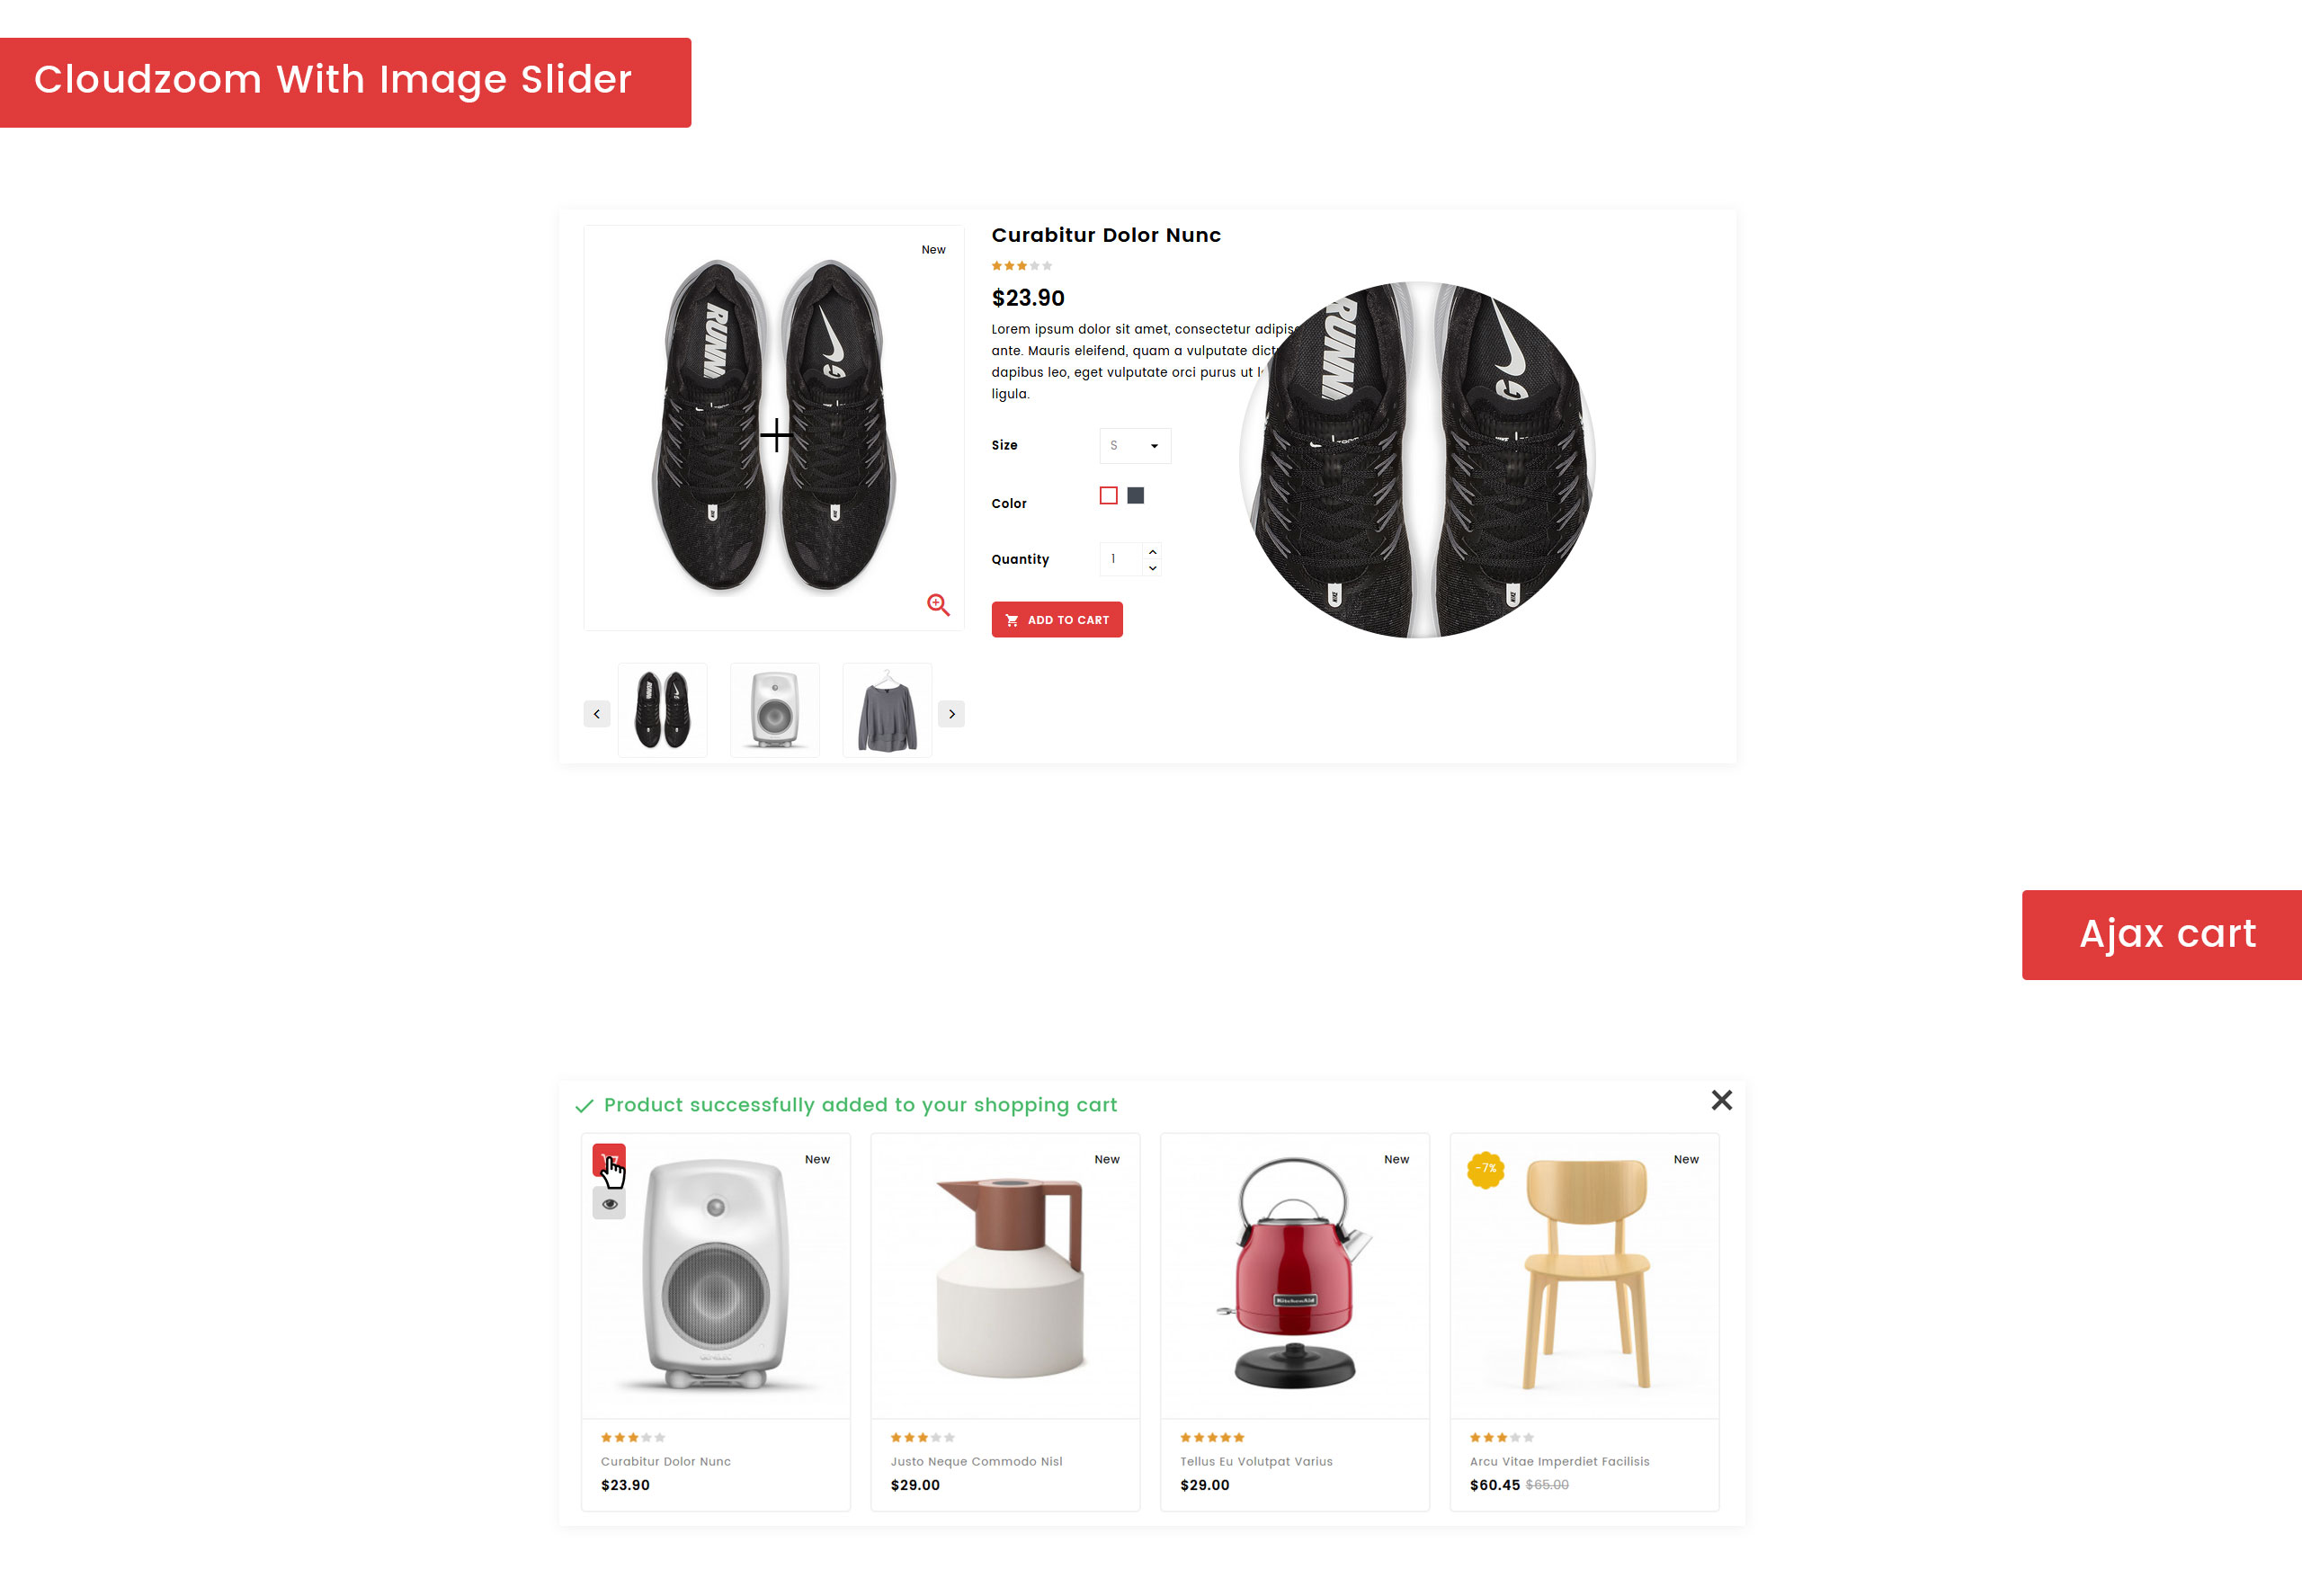Decrease quantity with the down arrow
This screenshot has width=2302, height=1596.
[x=1152, y=567]
